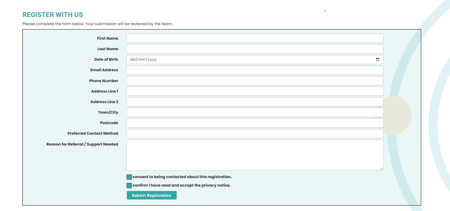
Task: Click inside the Reason for Referral text area
Action: [x=255, y=155]
